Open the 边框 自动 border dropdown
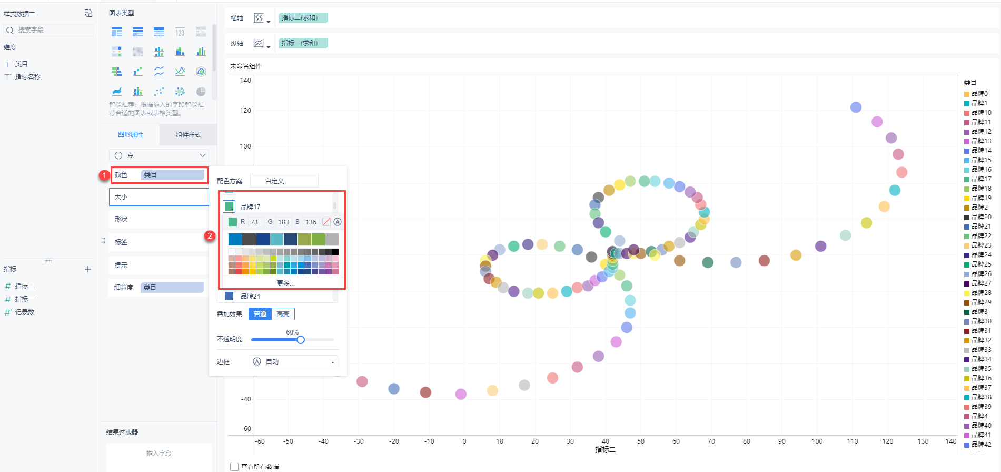The image size is (1001, 472). (x=293, y=361)
